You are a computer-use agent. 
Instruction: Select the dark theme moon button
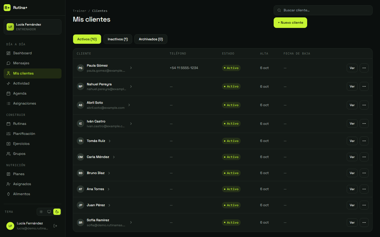click(x=57, y=212)
